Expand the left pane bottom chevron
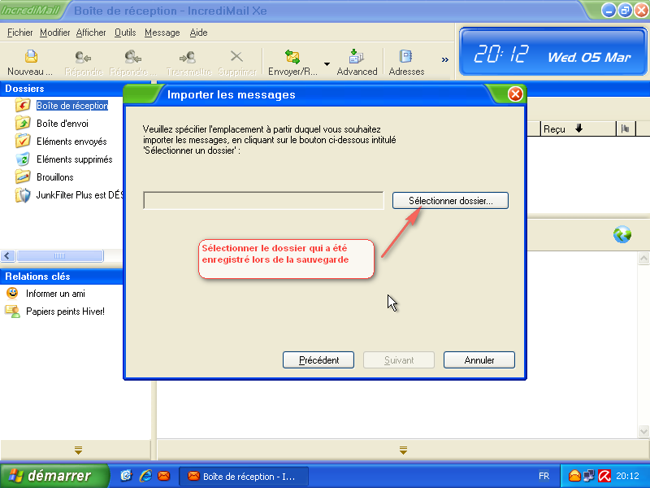 pos(78,450)
